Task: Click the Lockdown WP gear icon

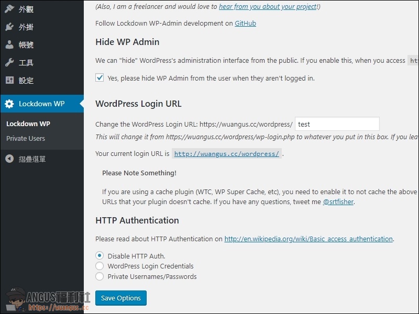Action: click(9, 104)
